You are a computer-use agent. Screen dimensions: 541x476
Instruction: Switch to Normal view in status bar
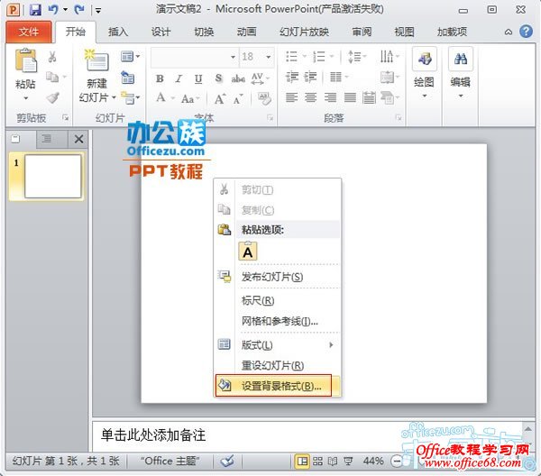(303, 461)
